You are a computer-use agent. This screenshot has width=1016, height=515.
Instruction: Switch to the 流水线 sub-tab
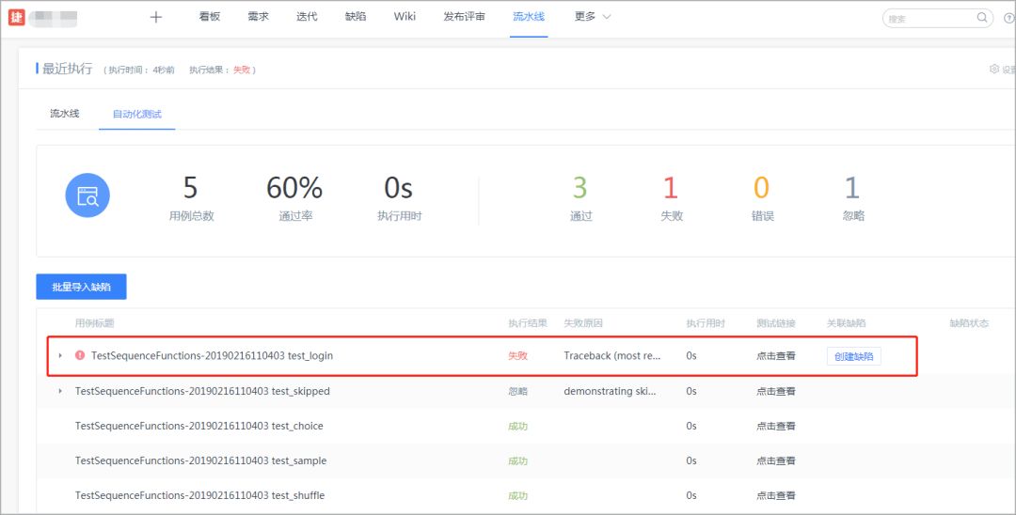pyautogui.click(x=64, y=114)
